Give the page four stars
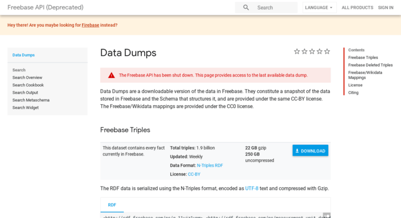401x218 pixels. pos(319,52)
